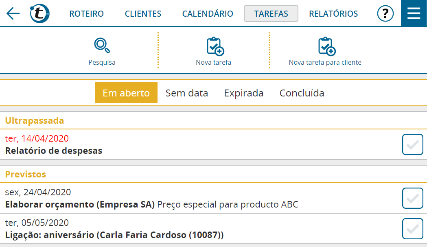Open RELATÓRIOS from top navigation

(333, 13)
